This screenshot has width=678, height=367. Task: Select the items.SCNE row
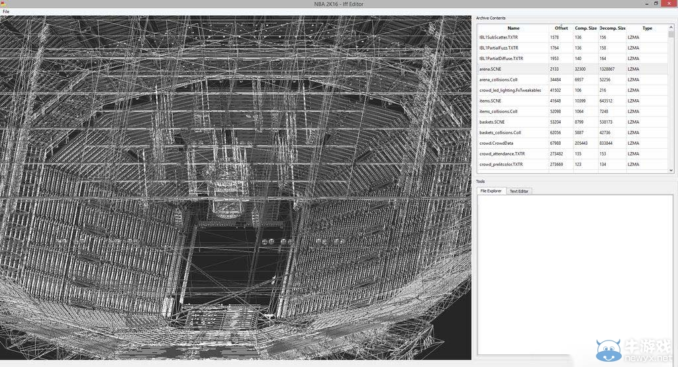tap(573, 101)
